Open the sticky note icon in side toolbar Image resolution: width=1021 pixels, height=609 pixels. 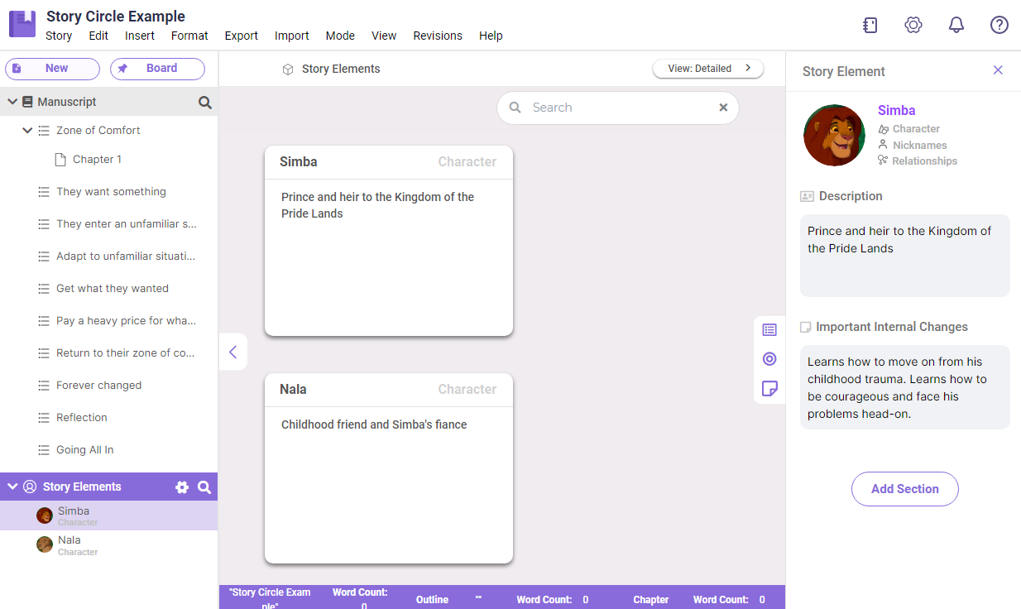point(769,388)
